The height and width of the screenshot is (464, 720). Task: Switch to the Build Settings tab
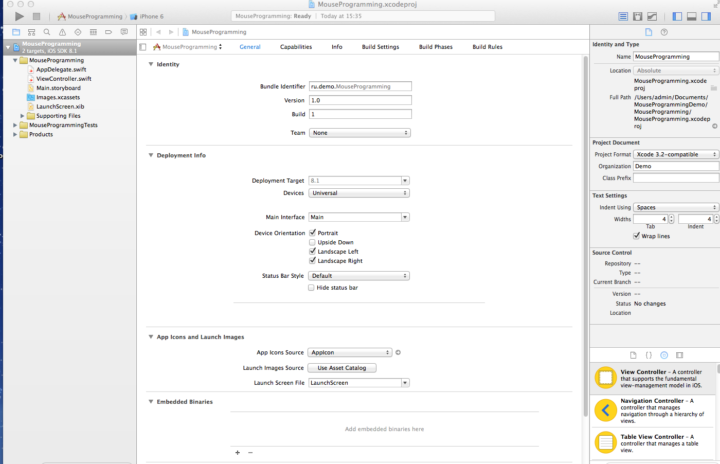pyautogui.click(x=380, y=47)
